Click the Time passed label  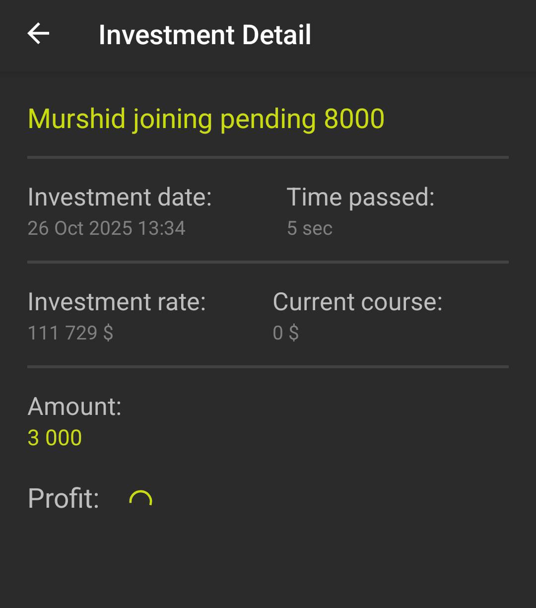click(360, 197)
